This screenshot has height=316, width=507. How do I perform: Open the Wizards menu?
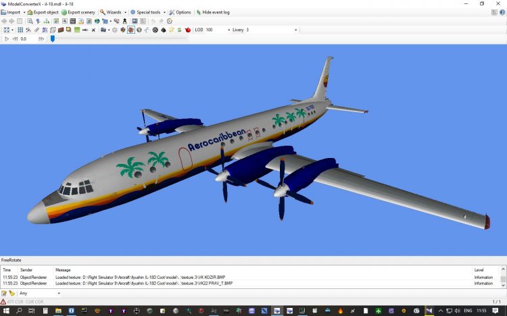pos(111,12)
